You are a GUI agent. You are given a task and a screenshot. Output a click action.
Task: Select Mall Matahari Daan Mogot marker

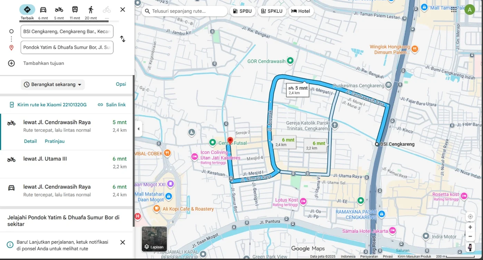tap(168, 196)
